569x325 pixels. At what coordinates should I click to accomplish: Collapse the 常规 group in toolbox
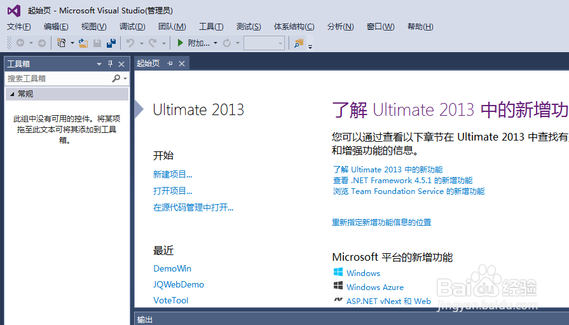(x=12, y=94)
